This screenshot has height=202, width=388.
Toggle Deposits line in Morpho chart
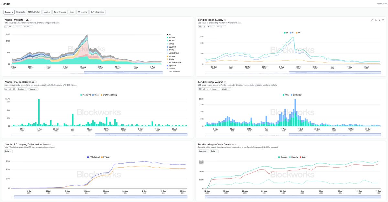point(283,157)
